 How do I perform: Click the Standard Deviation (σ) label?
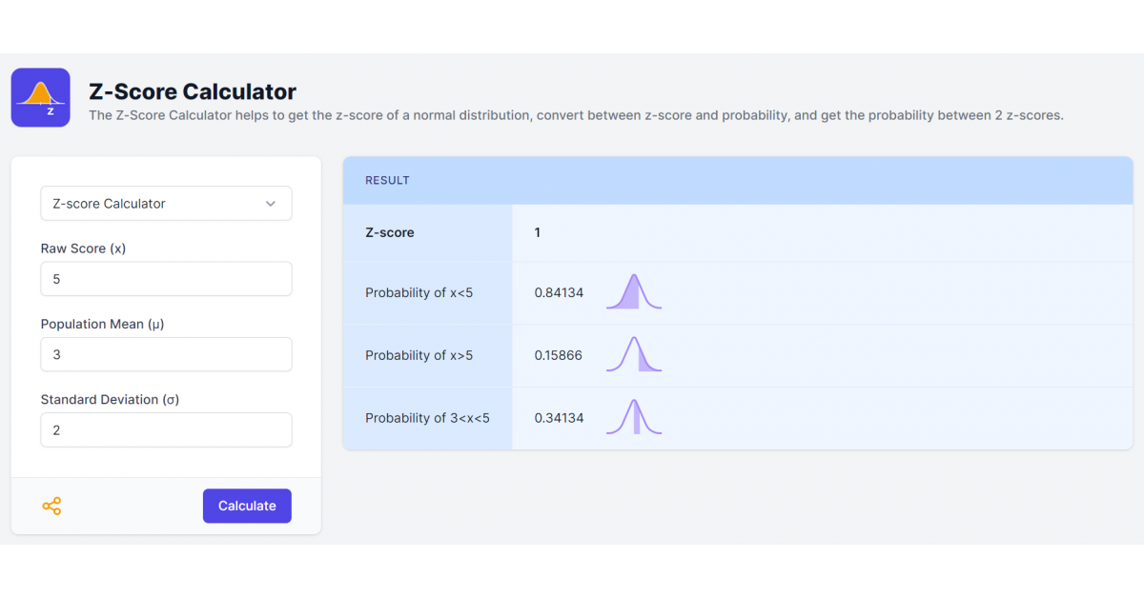click(x=110, y=399)
